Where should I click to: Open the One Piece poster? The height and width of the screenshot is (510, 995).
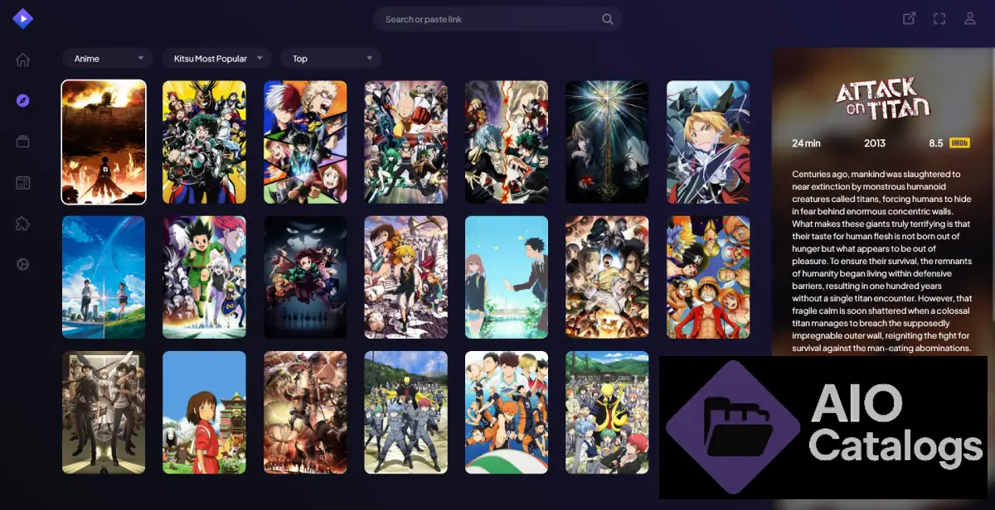point(708,277)
